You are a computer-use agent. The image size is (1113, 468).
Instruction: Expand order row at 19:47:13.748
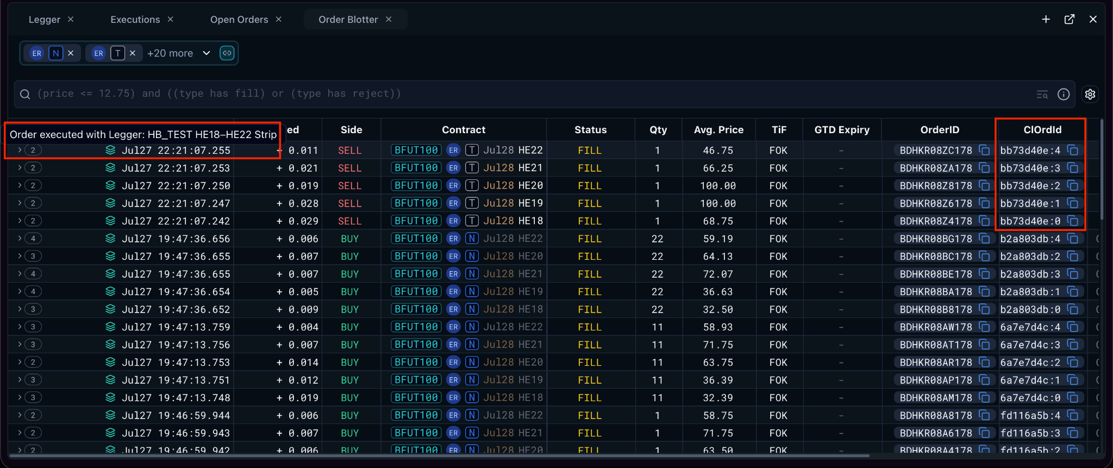pyautogui.click(x=20, y=397)
